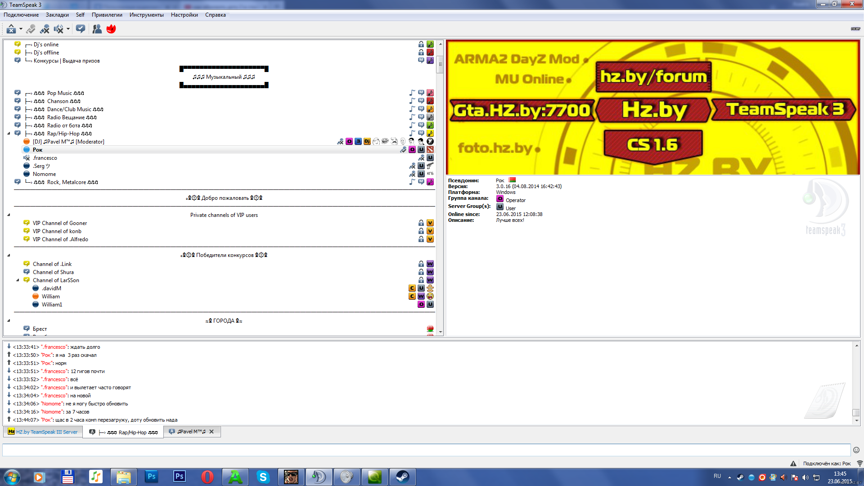Click music note icon on Pop Music row
Image resolution: width=864 pixels, height=486 pixels.
click(412, 93)
